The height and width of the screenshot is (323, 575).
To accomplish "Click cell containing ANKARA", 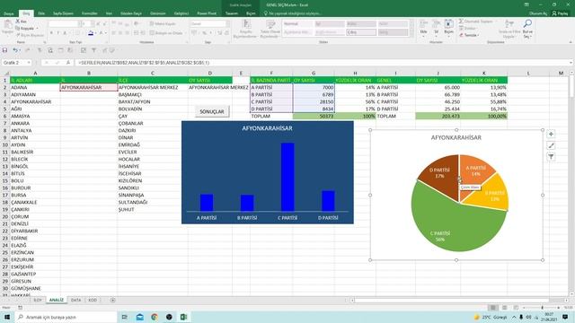I will [x=35, y=124].
